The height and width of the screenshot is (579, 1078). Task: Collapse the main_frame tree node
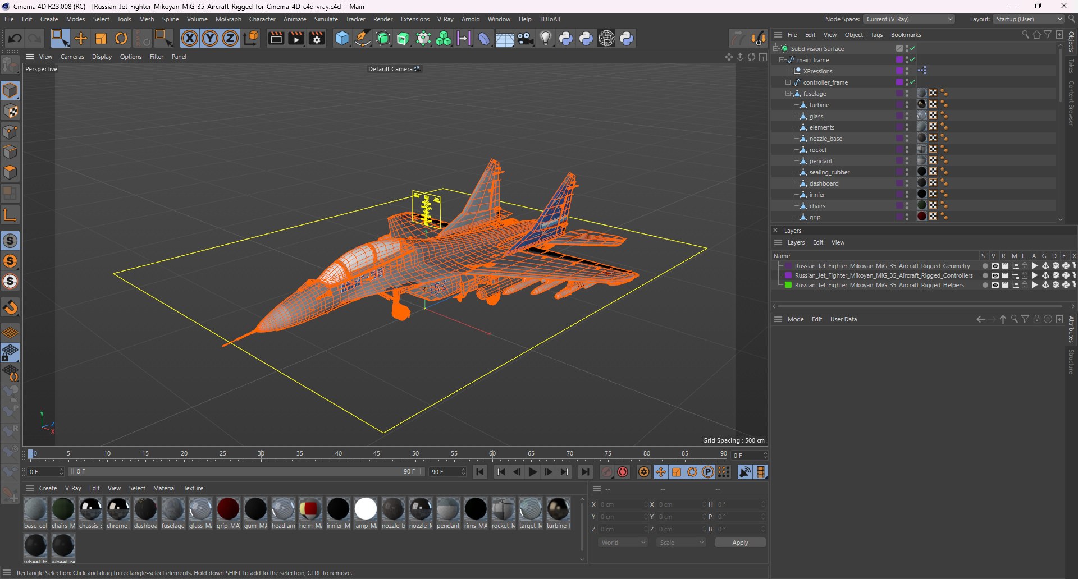[782, 60]
